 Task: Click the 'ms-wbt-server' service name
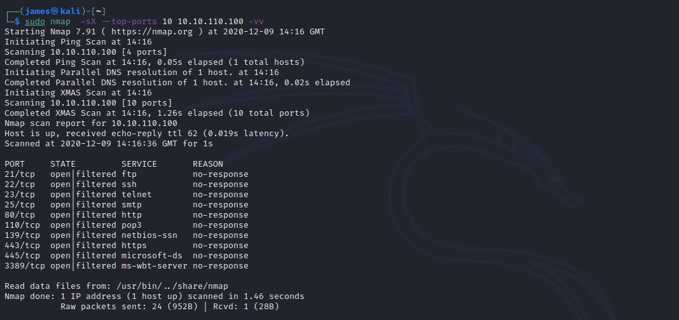tap(154, 266)
